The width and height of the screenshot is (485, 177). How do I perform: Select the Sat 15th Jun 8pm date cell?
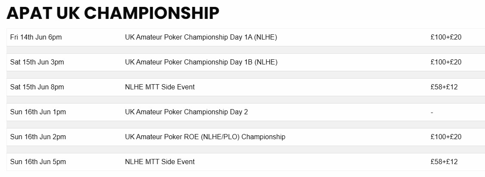pyautogui.click(x=37, y=87)
